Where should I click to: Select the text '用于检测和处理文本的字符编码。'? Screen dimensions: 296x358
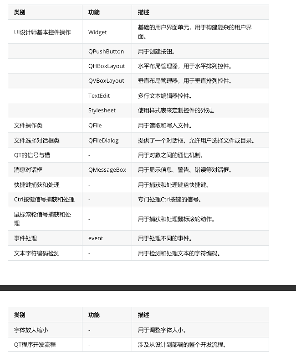coord(179,253)
